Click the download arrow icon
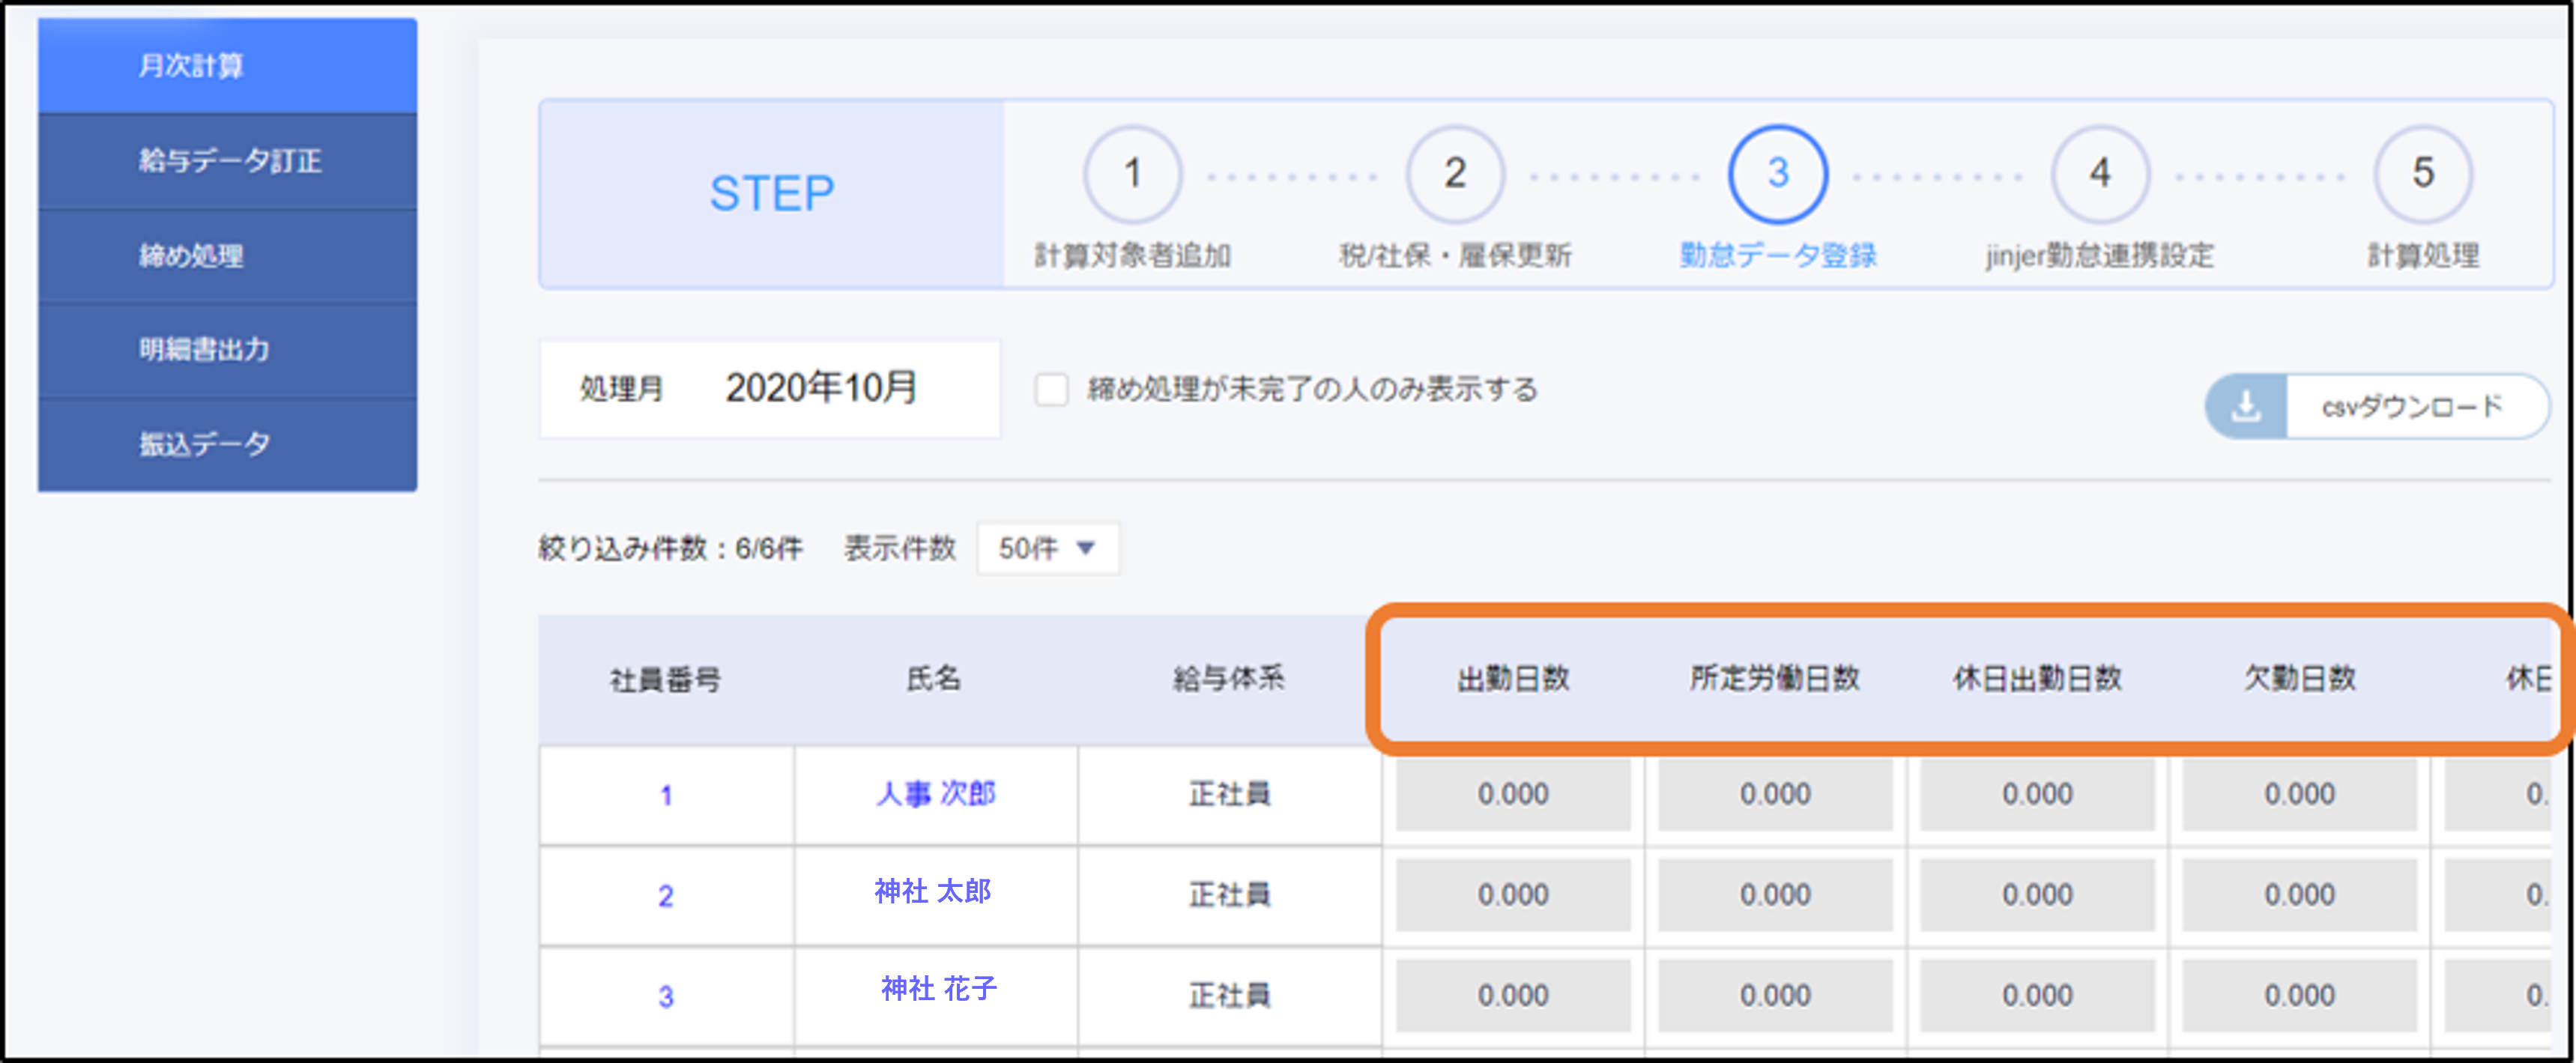 (x=2246, y=406)
